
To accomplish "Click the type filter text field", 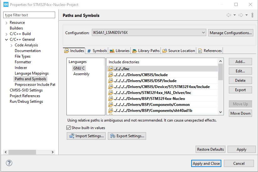I will [x=29, y=15].
